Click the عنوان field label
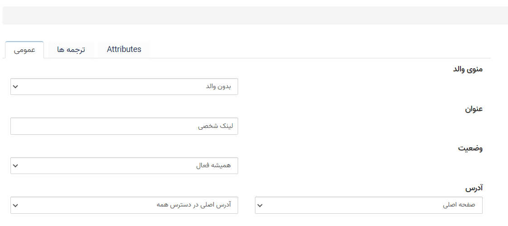Viewport: 508px width, 226px height. click(x=474, y=109)
